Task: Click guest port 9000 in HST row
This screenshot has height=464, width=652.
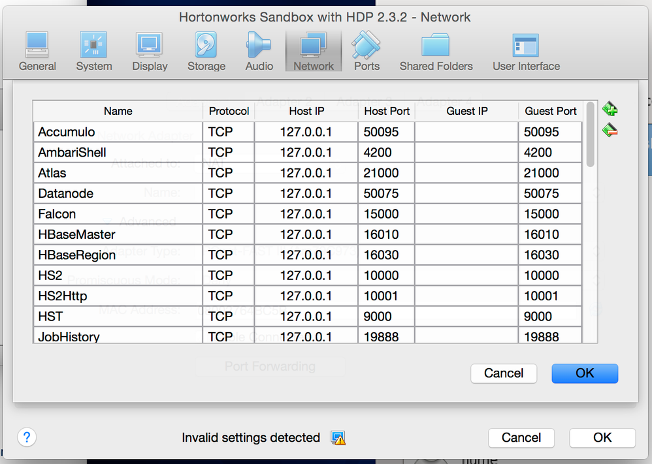Action: (x=550, y=316)
